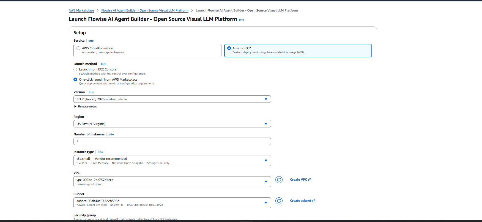This screenshot has width=482, height=222.
Task: Open the Version dropdown
Action: tap(172, 99)
